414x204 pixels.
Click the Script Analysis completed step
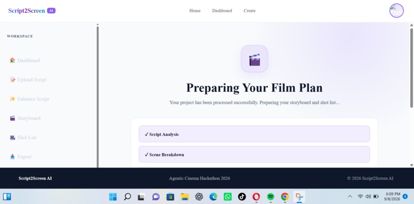coord(254,134)
